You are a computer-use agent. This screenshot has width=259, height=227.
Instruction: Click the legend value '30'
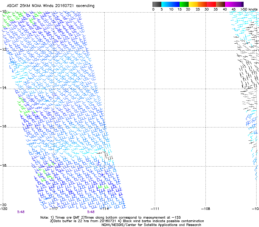point(206,9)
